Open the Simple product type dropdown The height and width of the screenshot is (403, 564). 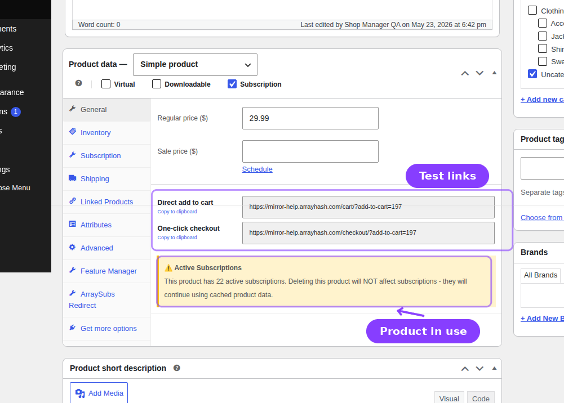pyautogui.click(x=196, y=65)
